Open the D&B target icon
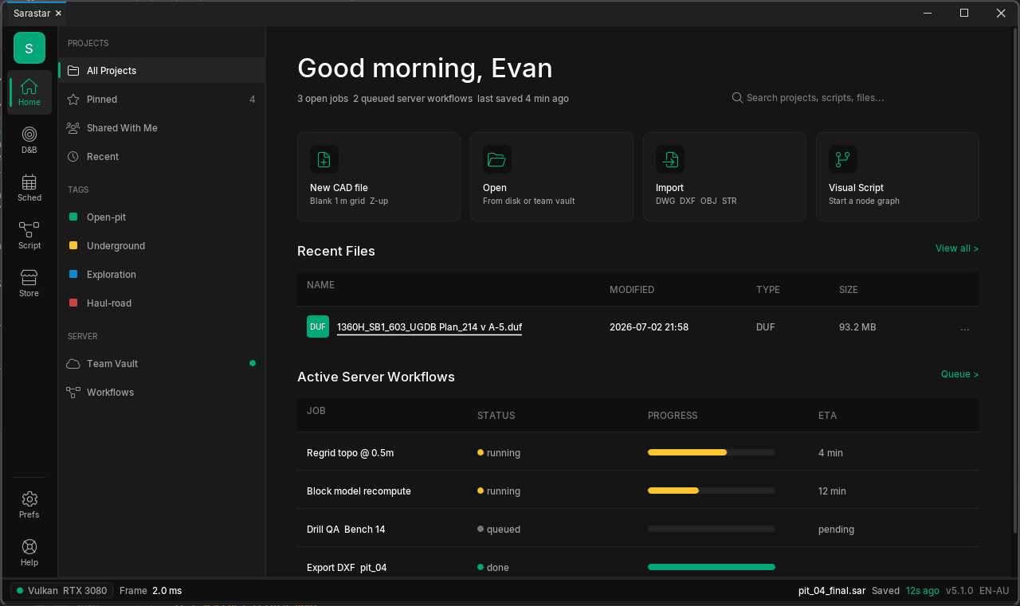Viewport: 1020px width, 606px height. (x=29, y=134)
